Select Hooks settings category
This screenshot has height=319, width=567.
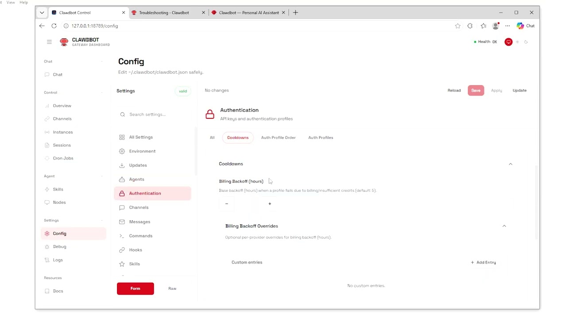(152, 250)
